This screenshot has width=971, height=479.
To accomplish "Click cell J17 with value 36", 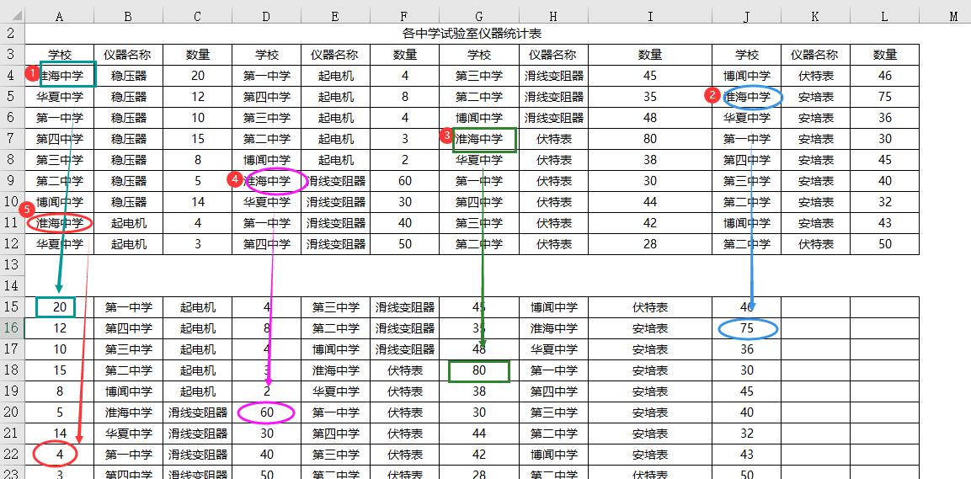I will 746,349.
